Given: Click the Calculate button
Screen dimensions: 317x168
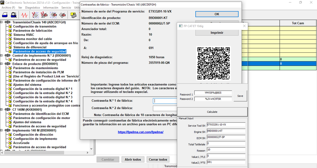Looking at the screenshot, I should click(212, 112).
